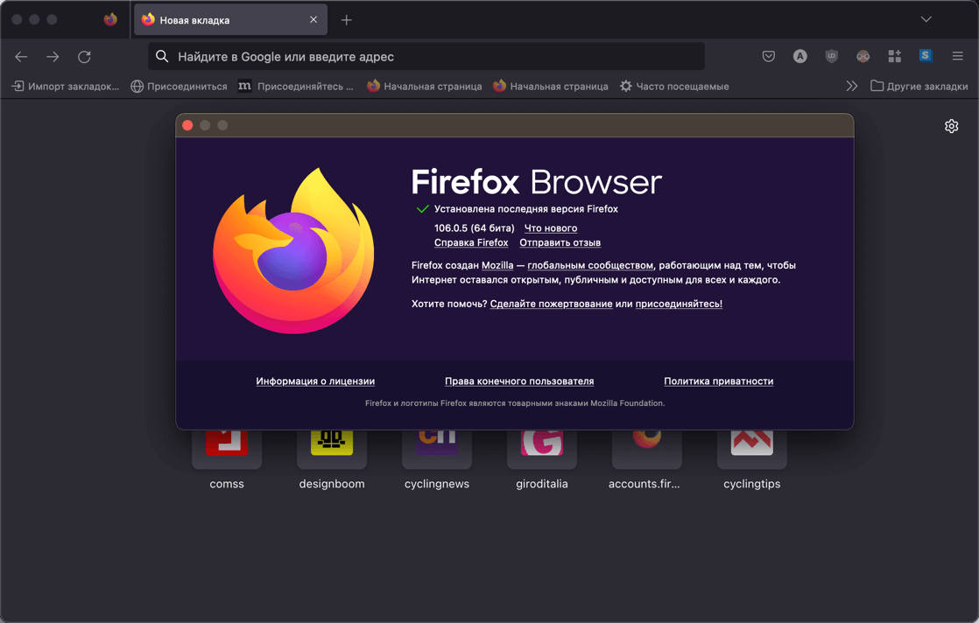
Task: Click 'глобальным сообществом' link
Action: click(x=590, y=265)
